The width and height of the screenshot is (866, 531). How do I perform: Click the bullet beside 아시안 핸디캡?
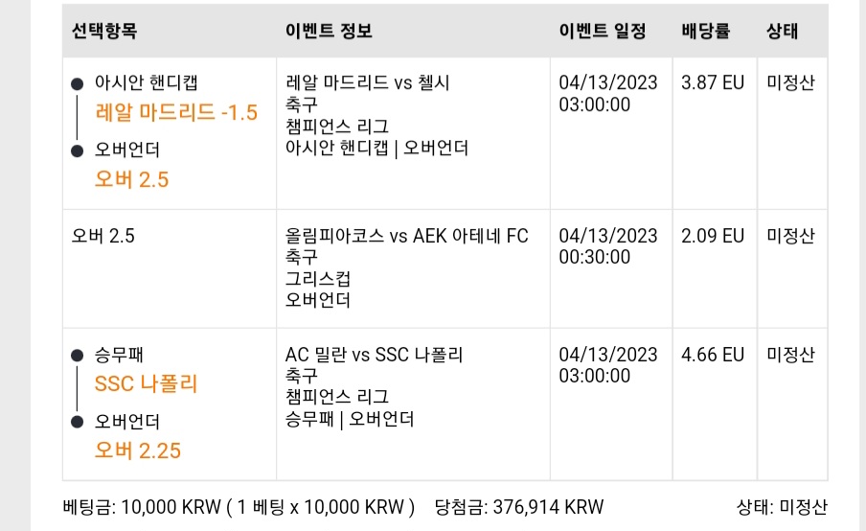pyautogui.click(x=78, y=84)
